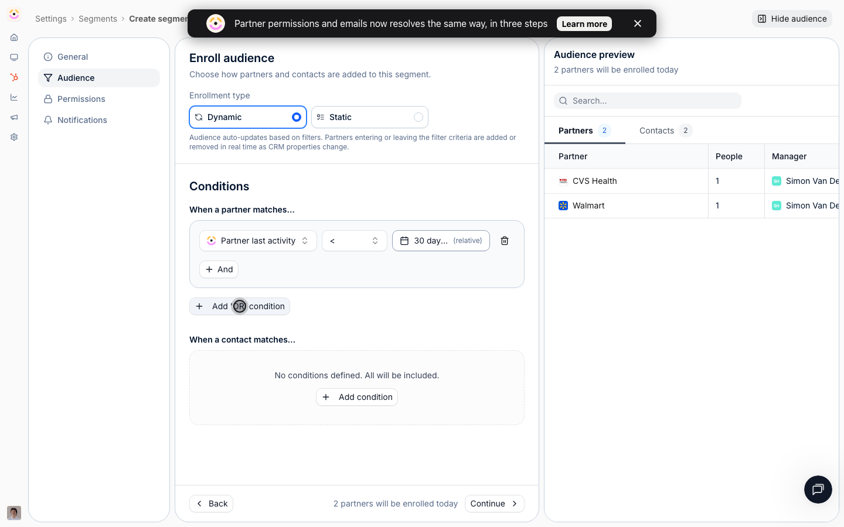Select the Dynamic enrollment type
Screen dimensions: 844x527
[248, 117]
